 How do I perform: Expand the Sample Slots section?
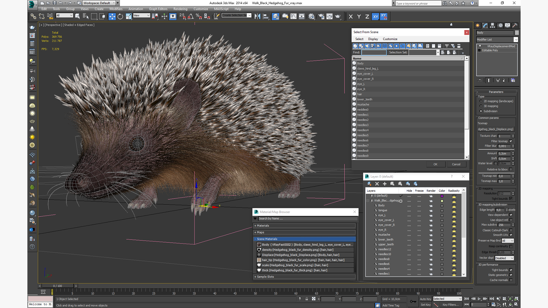(x=305, y=277)
